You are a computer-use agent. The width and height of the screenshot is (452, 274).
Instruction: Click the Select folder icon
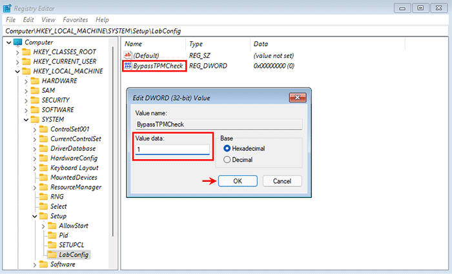(43, 207)
